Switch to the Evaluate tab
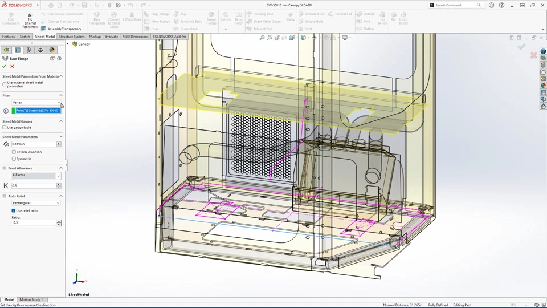 (x=111, y=37)
